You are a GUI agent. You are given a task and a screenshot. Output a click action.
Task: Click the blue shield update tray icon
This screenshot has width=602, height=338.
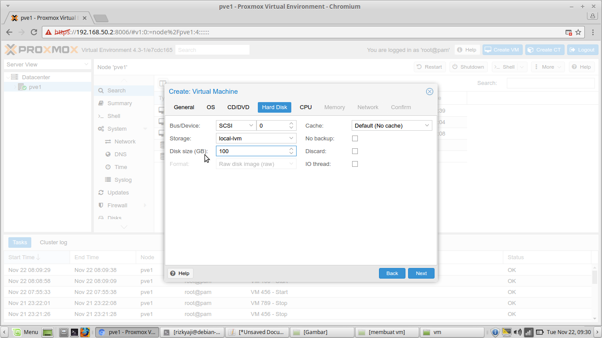click(x=495, y=332)
